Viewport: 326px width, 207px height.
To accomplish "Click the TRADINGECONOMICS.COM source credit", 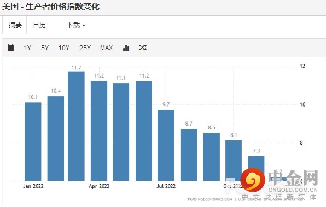I will (209, 199).
